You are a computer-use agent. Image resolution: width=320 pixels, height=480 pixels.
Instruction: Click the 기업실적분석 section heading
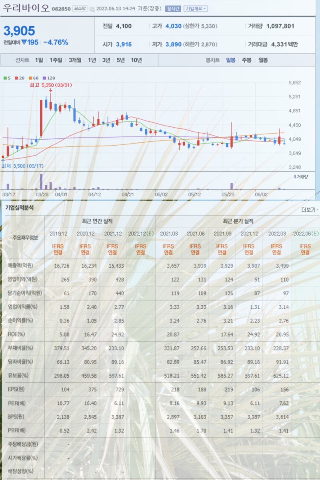(20, 208)
